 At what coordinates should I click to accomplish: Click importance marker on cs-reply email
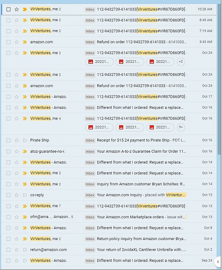[x=25, y=195]
